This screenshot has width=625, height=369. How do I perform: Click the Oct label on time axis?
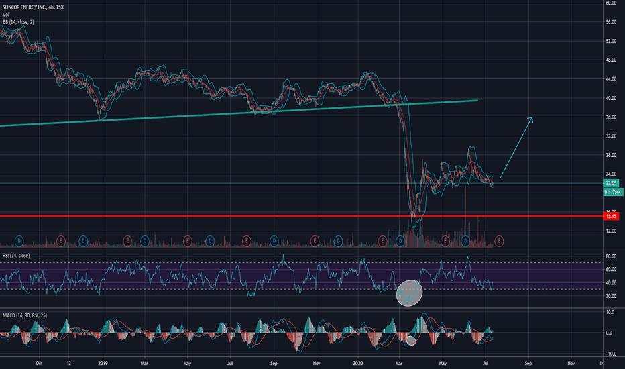click(39, 364)
